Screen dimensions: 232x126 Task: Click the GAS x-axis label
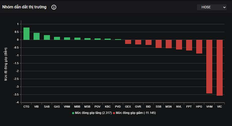[57, 107]
